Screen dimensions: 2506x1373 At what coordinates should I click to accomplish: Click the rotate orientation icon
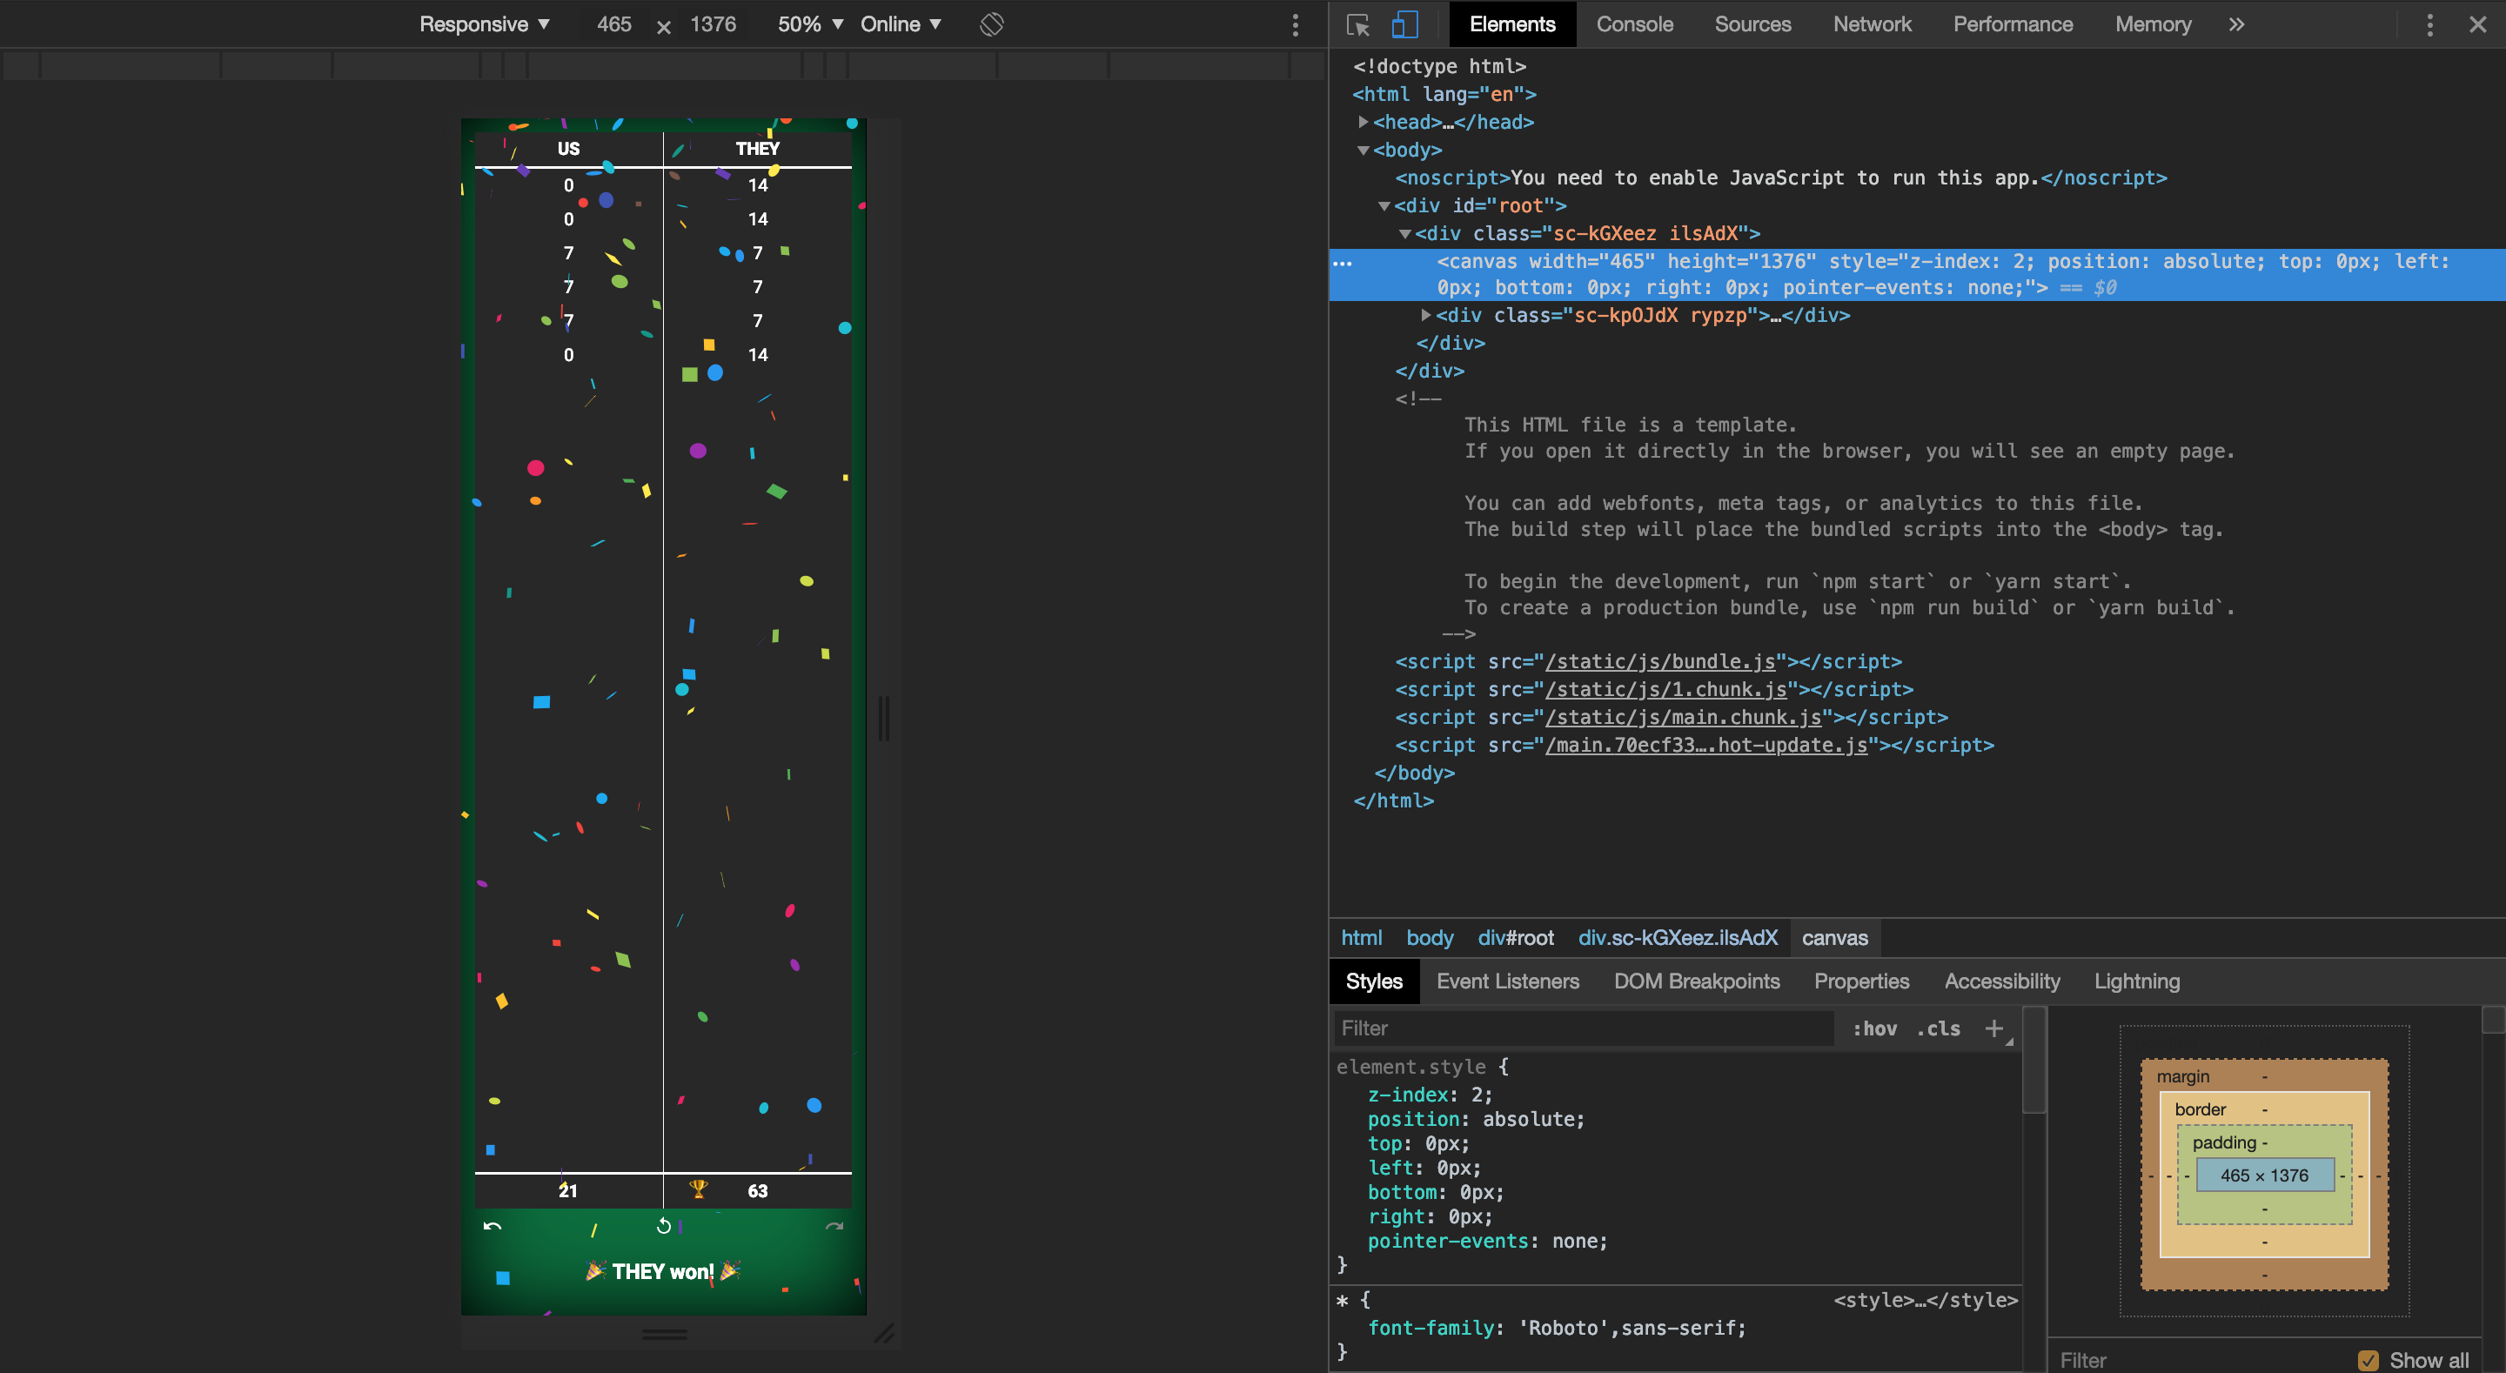click(x=991, y=24)
